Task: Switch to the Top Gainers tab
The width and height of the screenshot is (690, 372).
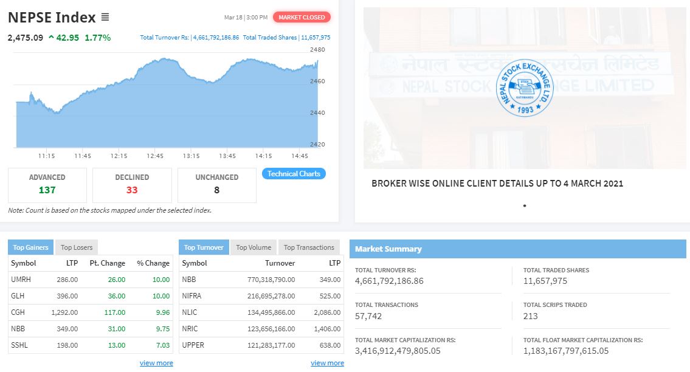Action: click(31, 247)
